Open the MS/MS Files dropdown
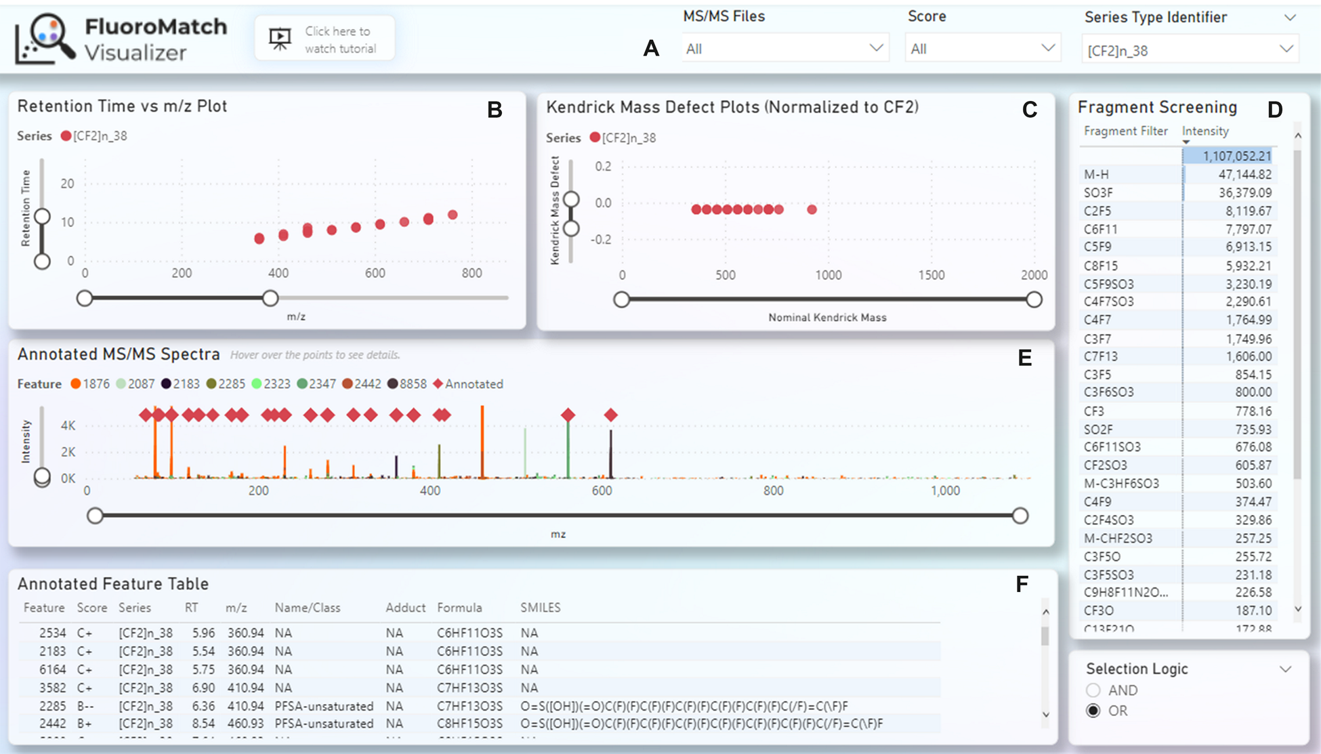Viewport: 1321px width, 754px height. [x=784, y=48]
